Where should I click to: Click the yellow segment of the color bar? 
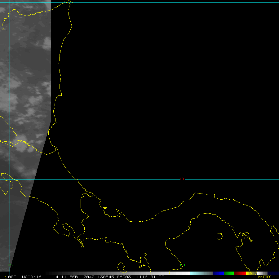248,273
